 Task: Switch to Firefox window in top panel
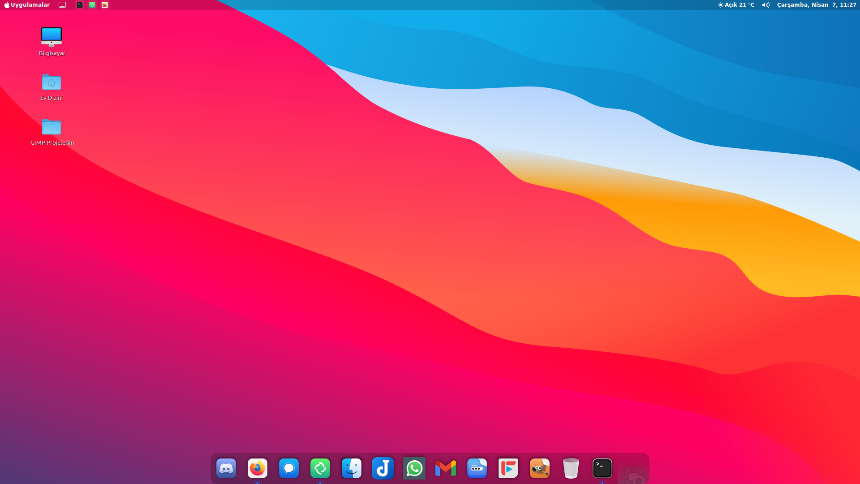coord(105,5)
